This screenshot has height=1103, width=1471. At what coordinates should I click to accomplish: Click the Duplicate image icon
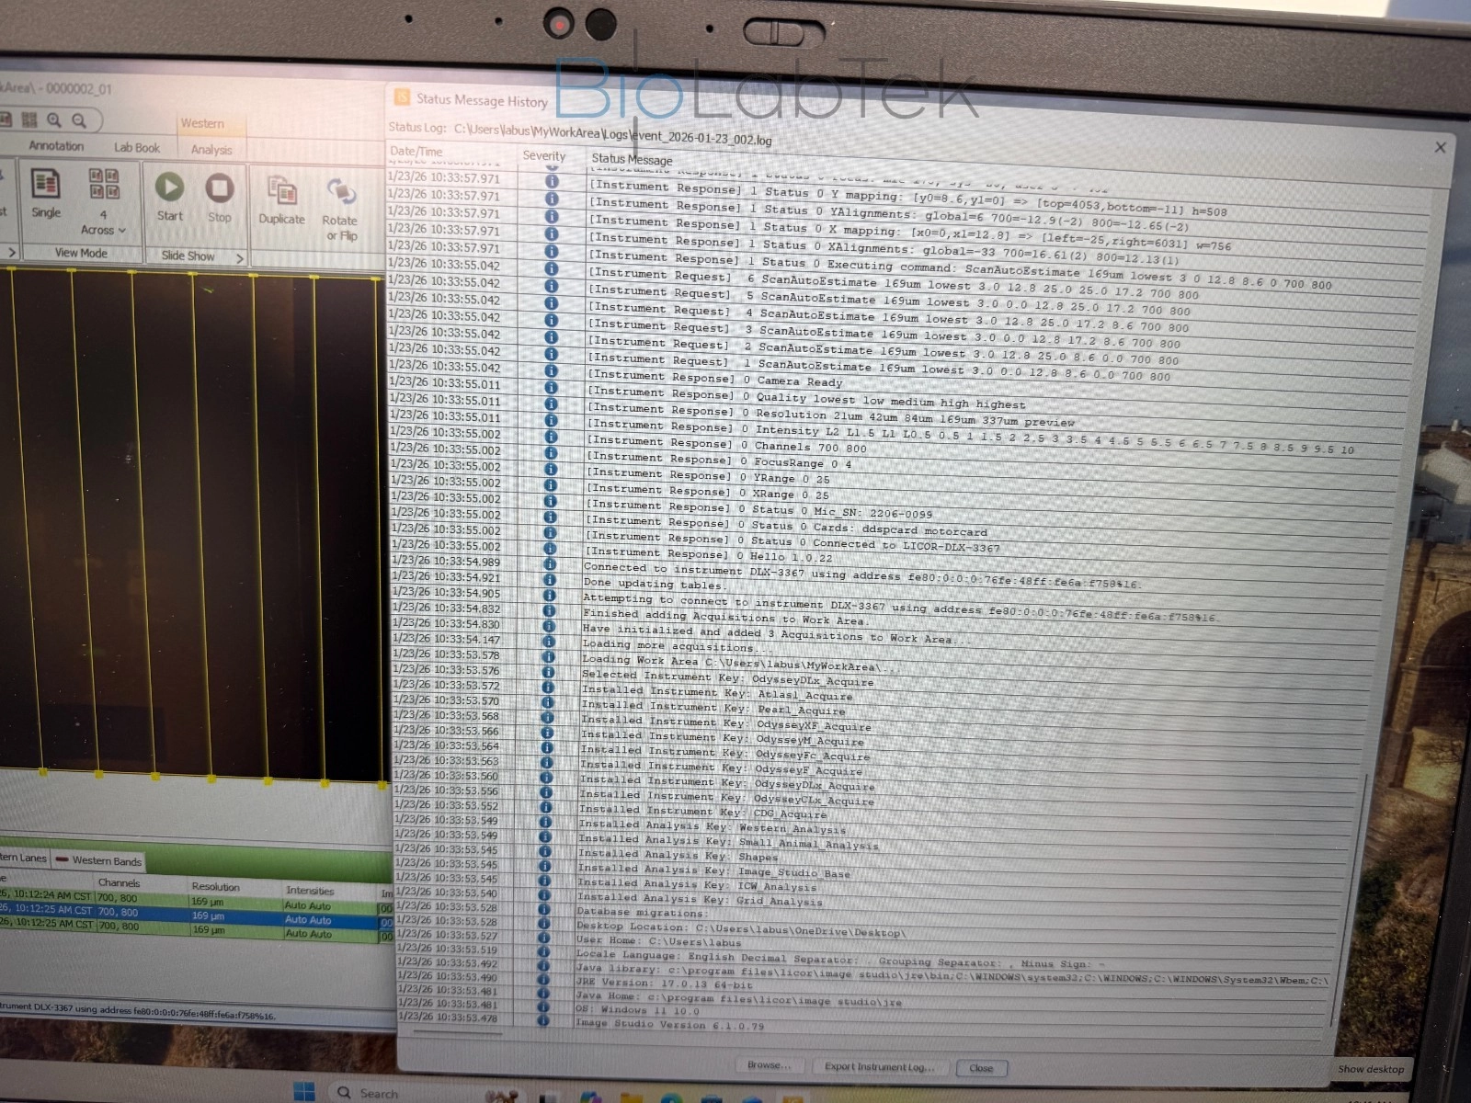(281, 191)
